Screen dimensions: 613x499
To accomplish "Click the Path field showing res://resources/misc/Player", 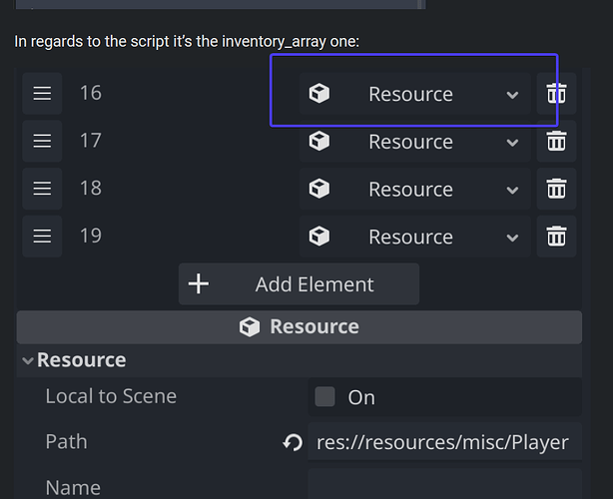I will [x=443, y=442].
